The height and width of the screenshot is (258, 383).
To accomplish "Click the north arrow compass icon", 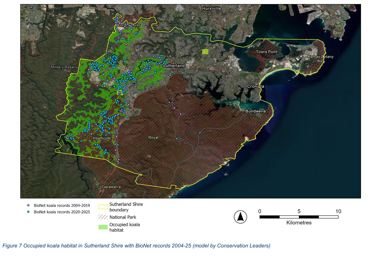I will click(x=240, y=217).
